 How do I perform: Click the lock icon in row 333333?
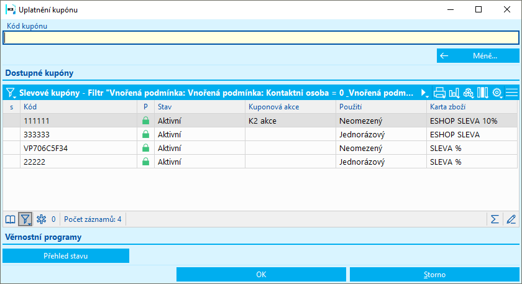[x=145, y=134]
